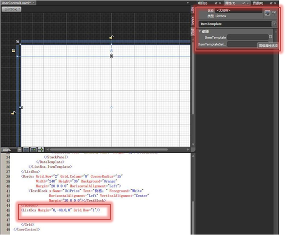Clear the ItemTemplate search box
Image resolution: width=287 pixels, height=235 pixels.
tap(274, 24)
